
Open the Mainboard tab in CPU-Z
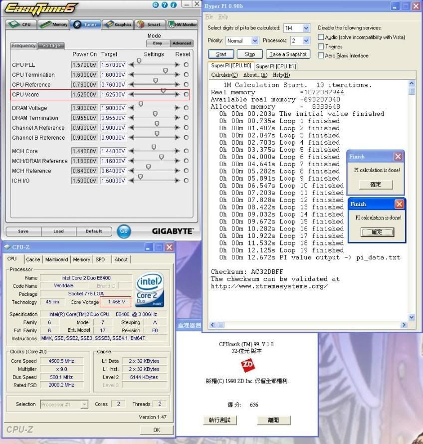[57, 259]
